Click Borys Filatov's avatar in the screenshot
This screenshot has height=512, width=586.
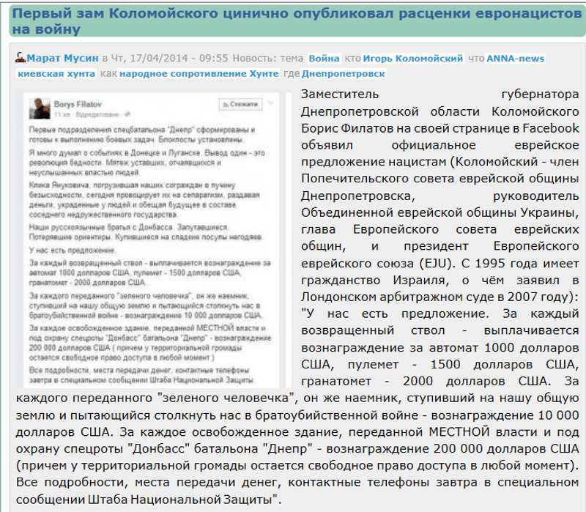point(40,108)
